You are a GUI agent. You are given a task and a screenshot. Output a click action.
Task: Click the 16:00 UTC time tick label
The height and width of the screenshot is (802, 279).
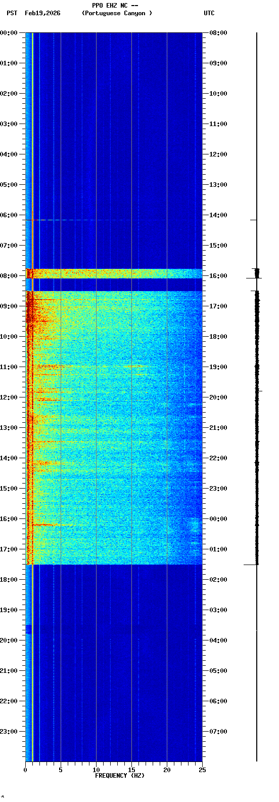218,275
